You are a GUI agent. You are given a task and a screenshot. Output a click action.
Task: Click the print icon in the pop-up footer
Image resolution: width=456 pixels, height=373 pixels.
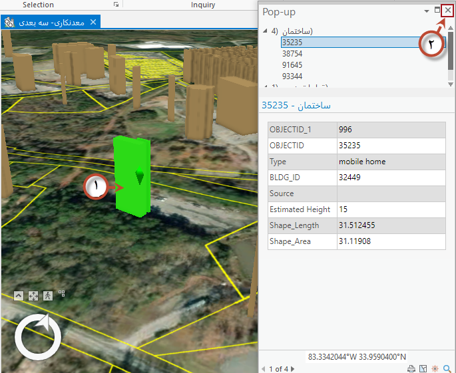click(411, 368)
